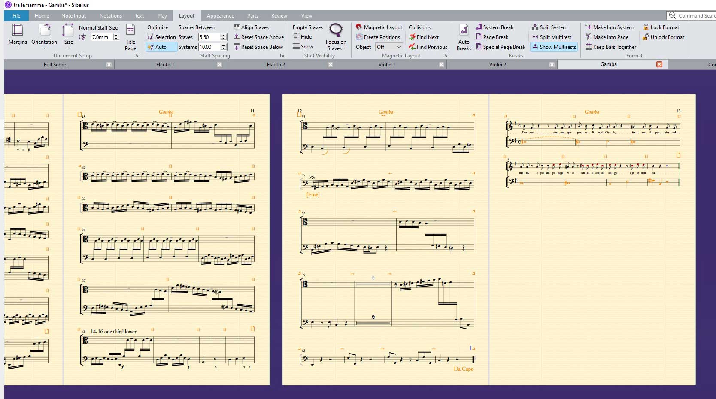Click the Command Search field
Image resolution: width=716 pixels, height=399 pixels.
(x=692, y=15)
